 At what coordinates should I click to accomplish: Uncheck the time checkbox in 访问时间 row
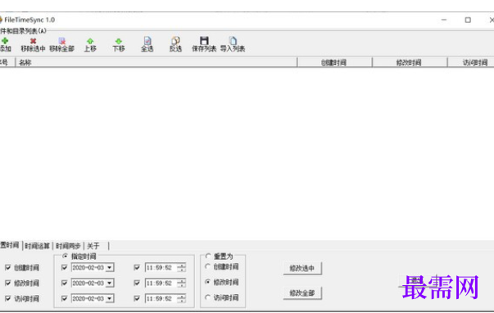137,298
